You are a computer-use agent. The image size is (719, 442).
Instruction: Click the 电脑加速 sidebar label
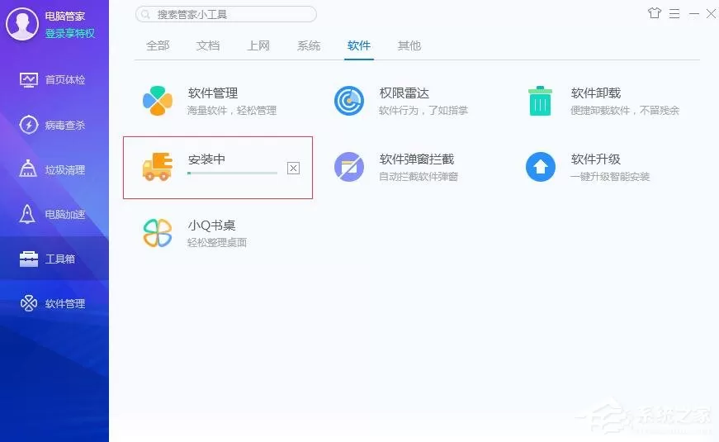tap(64, 214)
